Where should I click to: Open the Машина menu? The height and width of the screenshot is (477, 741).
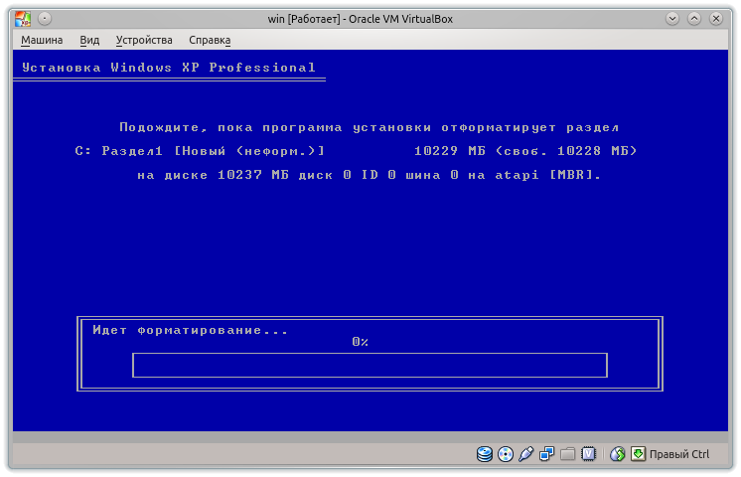click(x=42, y=40)
